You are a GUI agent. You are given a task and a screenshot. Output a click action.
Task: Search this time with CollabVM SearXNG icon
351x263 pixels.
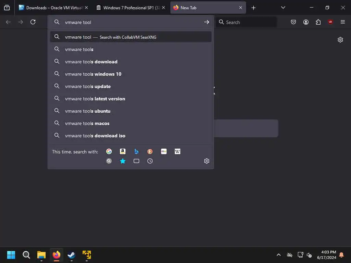(109, 161)
